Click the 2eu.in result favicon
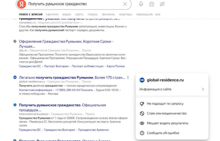The height and width of the screenshot is (141, 220). click(15, 41)
